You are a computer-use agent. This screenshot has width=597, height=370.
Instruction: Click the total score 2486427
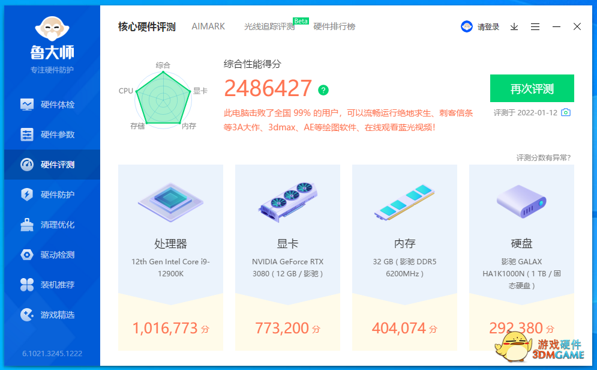coord(268,88)
